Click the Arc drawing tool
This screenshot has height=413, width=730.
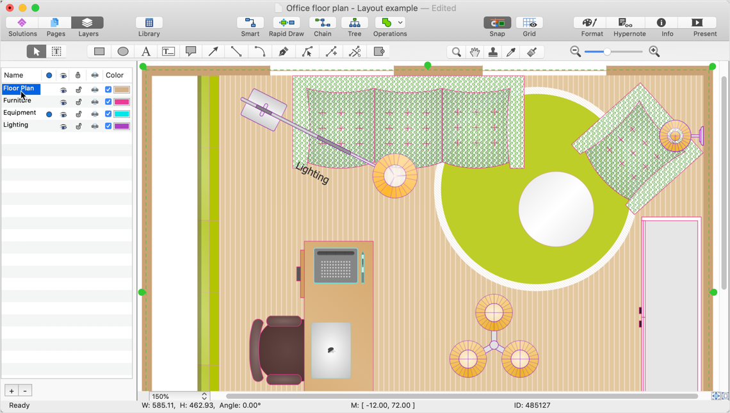pos(259,51)
